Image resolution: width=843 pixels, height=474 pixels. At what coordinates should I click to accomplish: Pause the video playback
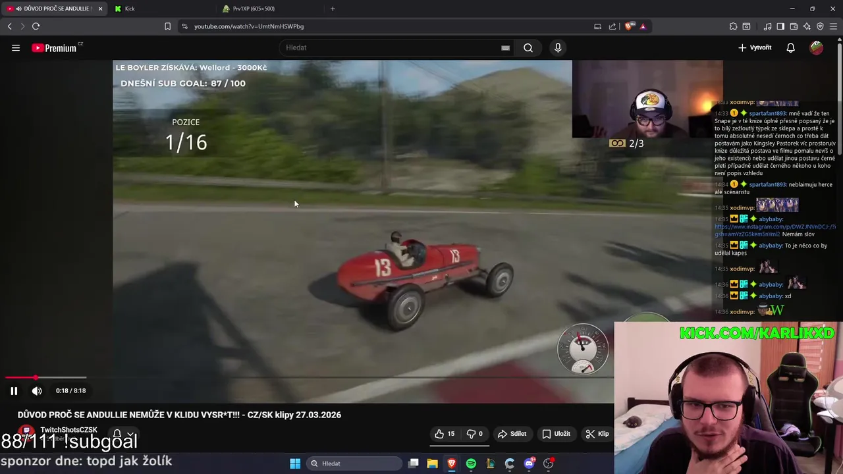click(x=14, y=390)
